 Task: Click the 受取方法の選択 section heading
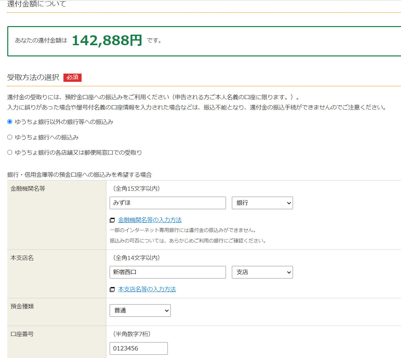(x=33, y=77)
